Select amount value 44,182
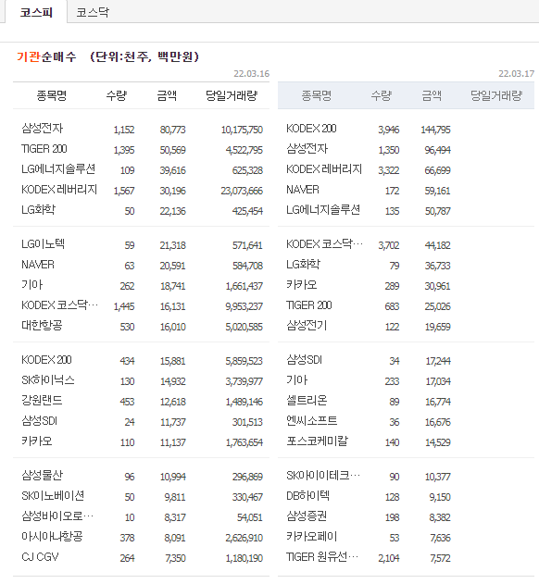 click(438, 245)
